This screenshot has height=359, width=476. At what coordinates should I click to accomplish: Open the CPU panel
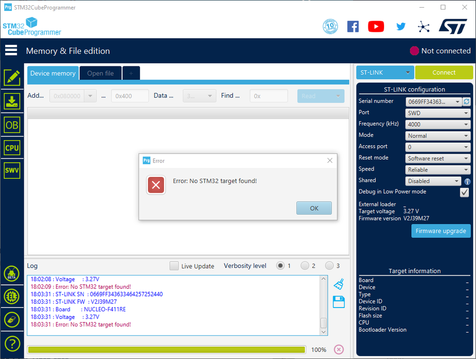(12, 148)
